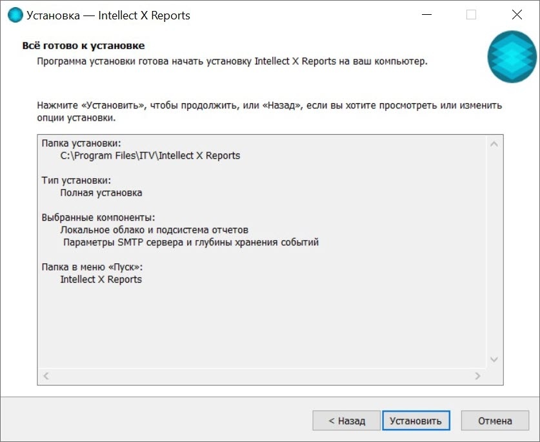Click the «Полная установка» line
The height and width of the screenshot is (442, 540).
click(x=101, y=193)
